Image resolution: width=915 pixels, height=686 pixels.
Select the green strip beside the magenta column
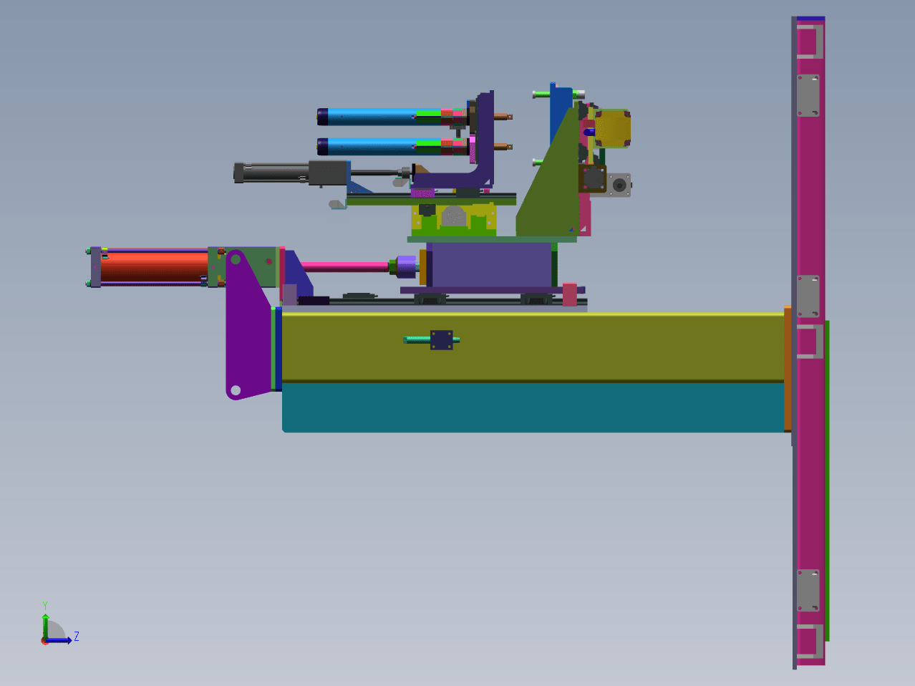828,480
